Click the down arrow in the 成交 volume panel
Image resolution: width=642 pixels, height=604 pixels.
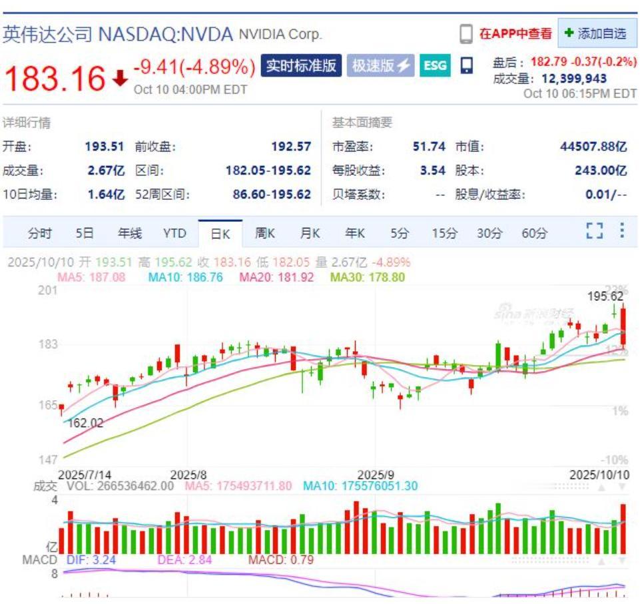(622, 487)
